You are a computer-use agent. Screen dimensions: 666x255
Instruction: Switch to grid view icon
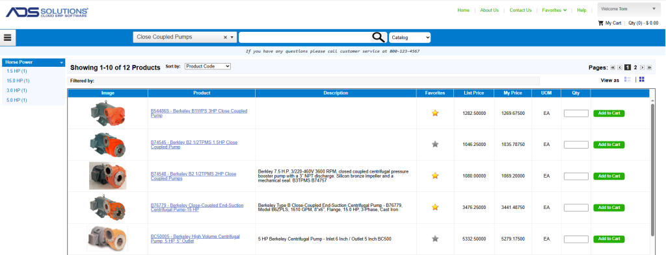(x=642, y=80)
